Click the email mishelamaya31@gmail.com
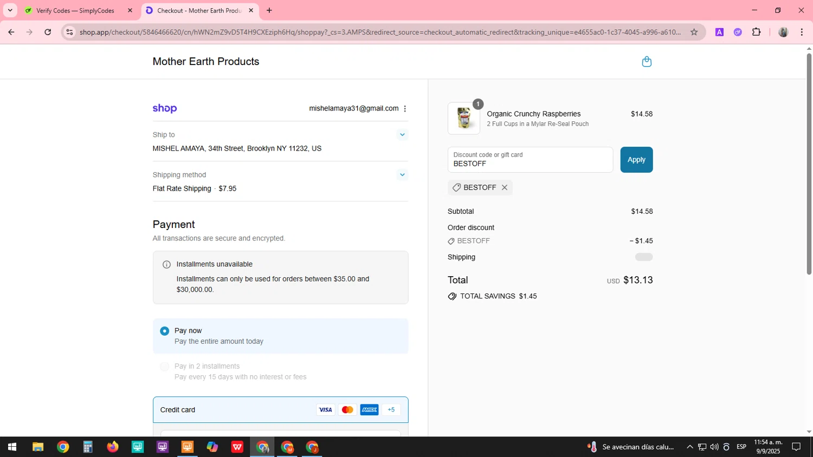The image size is (813, 457). pyautogui.click(x=353, y=109)
